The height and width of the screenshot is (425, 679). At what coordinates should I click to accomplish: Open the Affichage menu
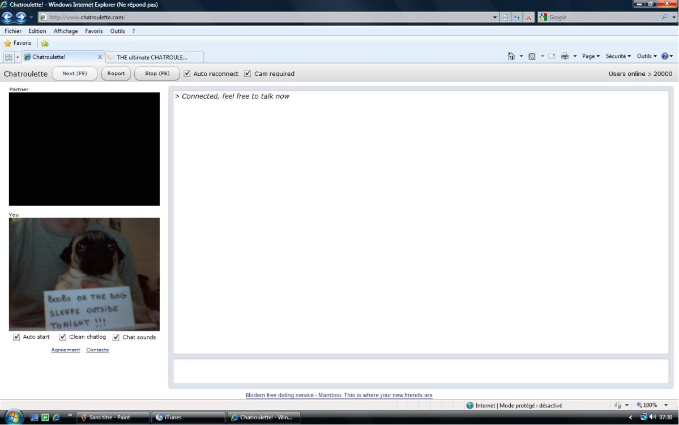(x=66, y=31)
